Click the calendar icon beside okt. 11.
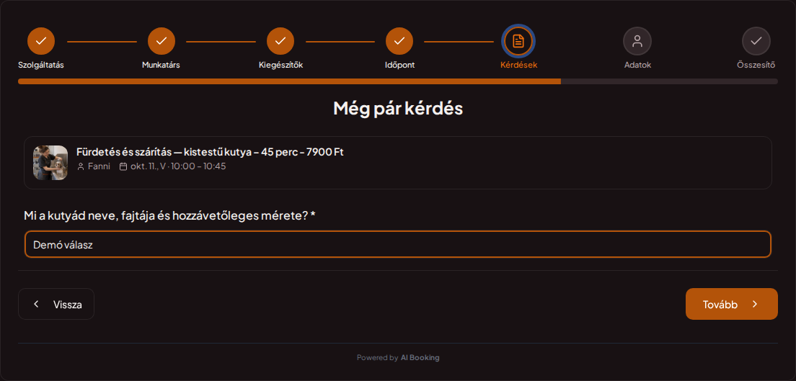The image size is (796, 381). click(x=123, y=166)
